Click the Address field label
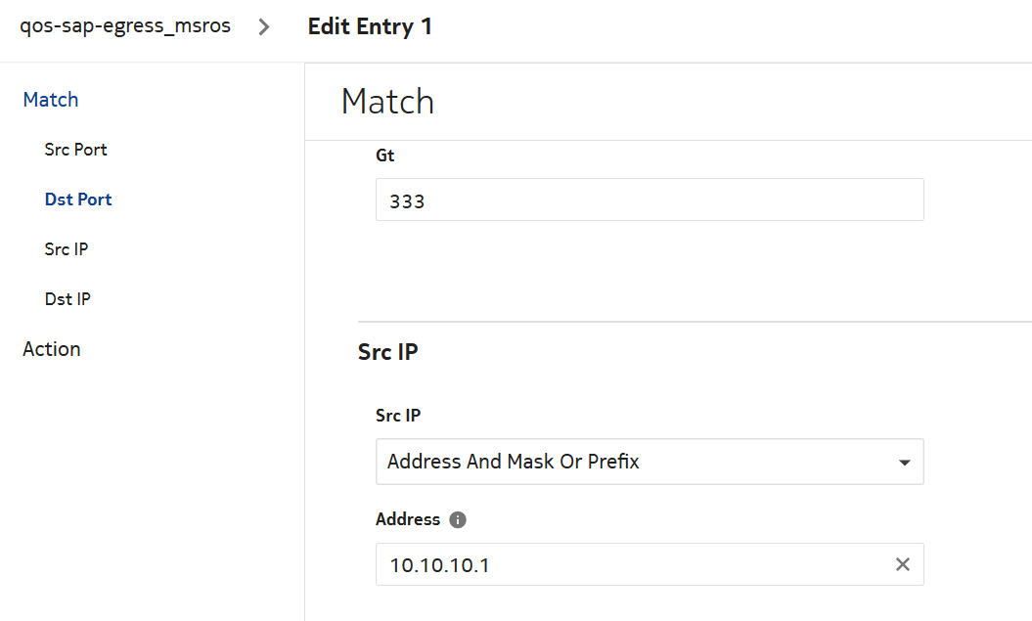 click(x=408, y=519)
